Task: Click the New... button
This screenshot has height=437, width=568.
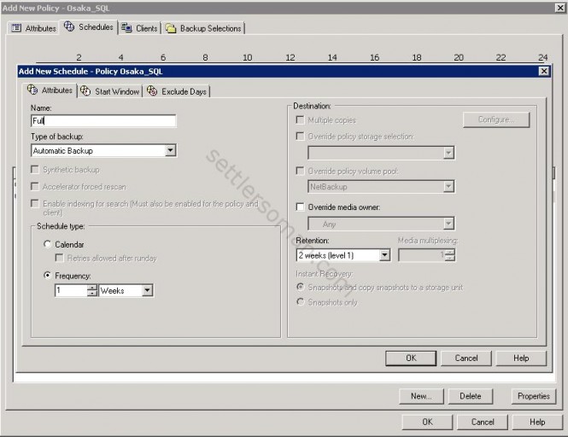Action: pos(421,396)
